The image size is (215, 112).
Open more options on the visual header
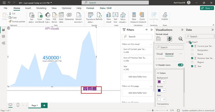94,89
